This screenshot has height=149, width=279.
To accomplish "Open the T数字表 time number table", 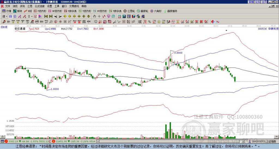I will click(x=115, y=11).
